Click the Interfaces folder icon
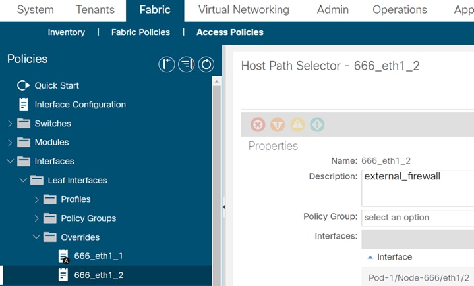The height and width of the screenshot is (286, 474). coord(24,161)
